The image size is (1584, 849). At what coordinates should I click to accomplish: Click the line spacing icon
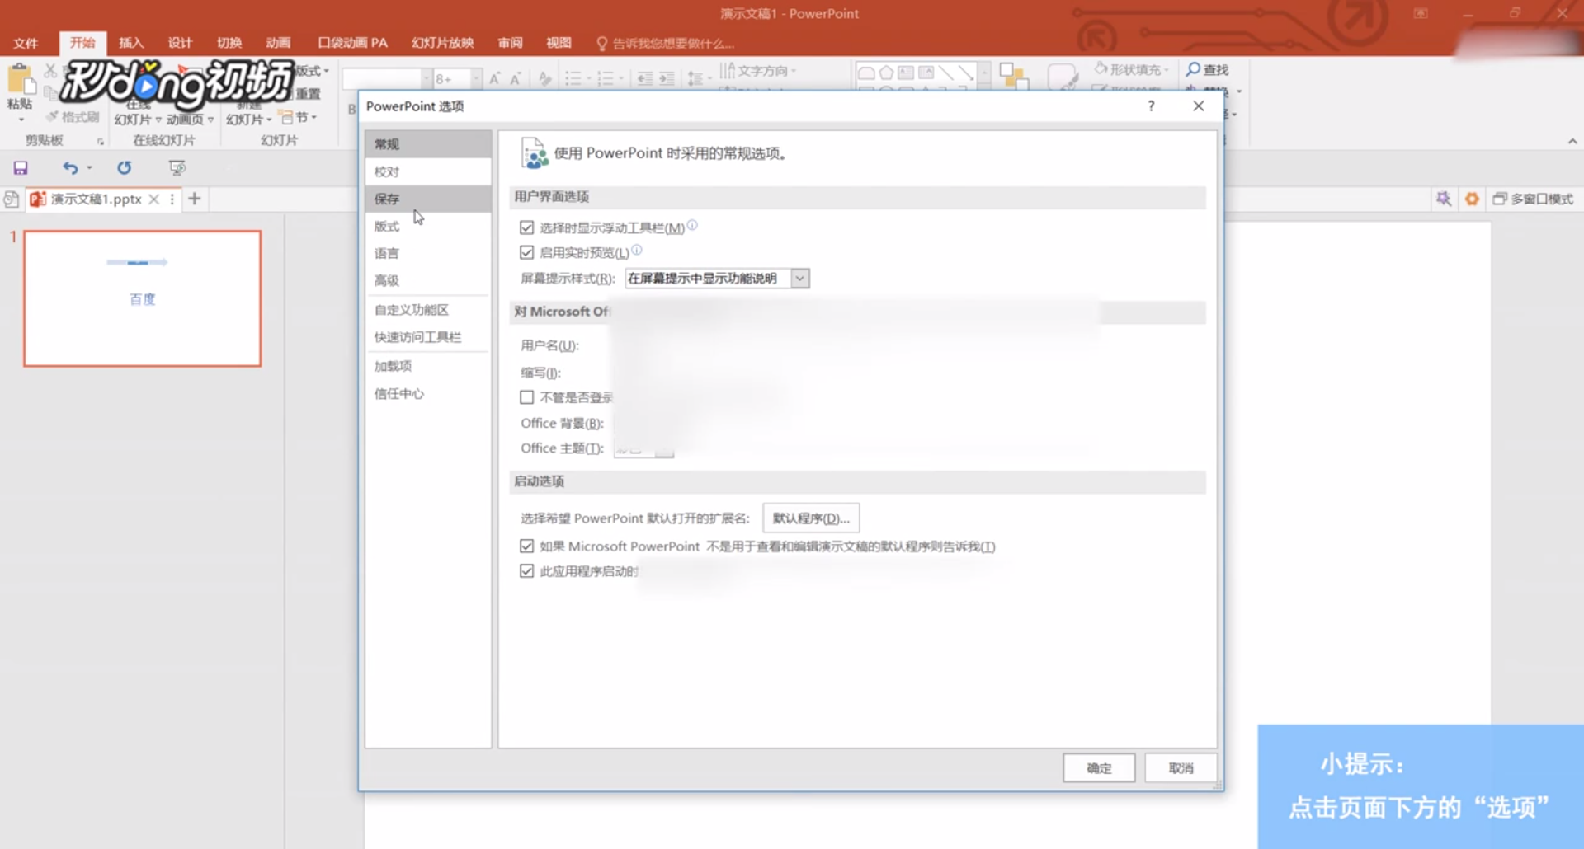pyautogui.click(x=695, y=78)
